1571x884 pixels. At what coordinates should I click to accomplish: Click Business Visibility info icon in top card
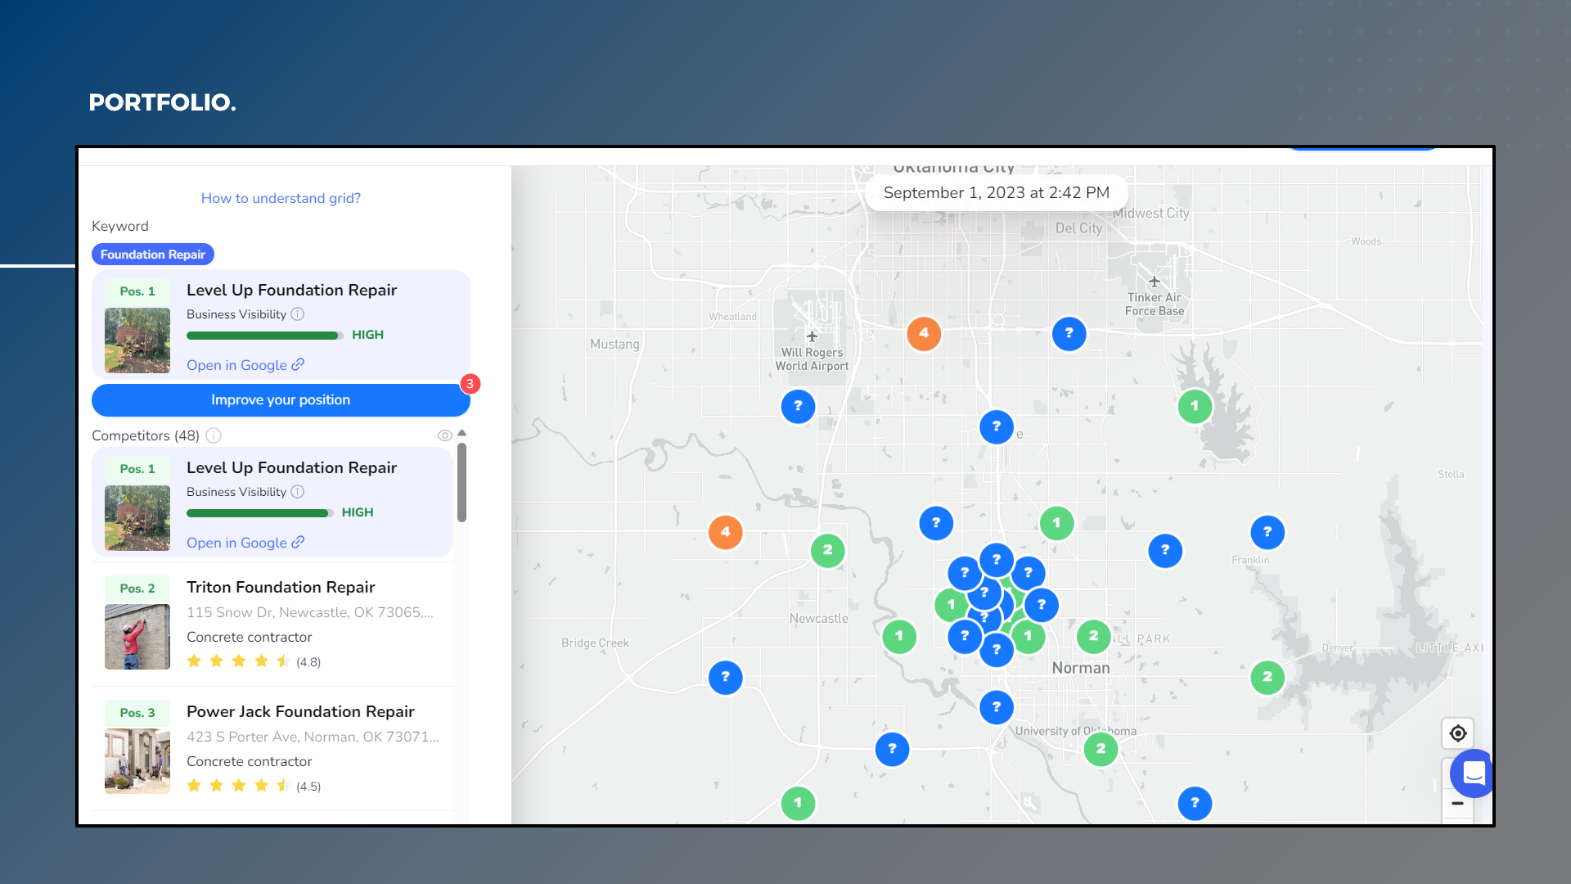tap(298, 314)
